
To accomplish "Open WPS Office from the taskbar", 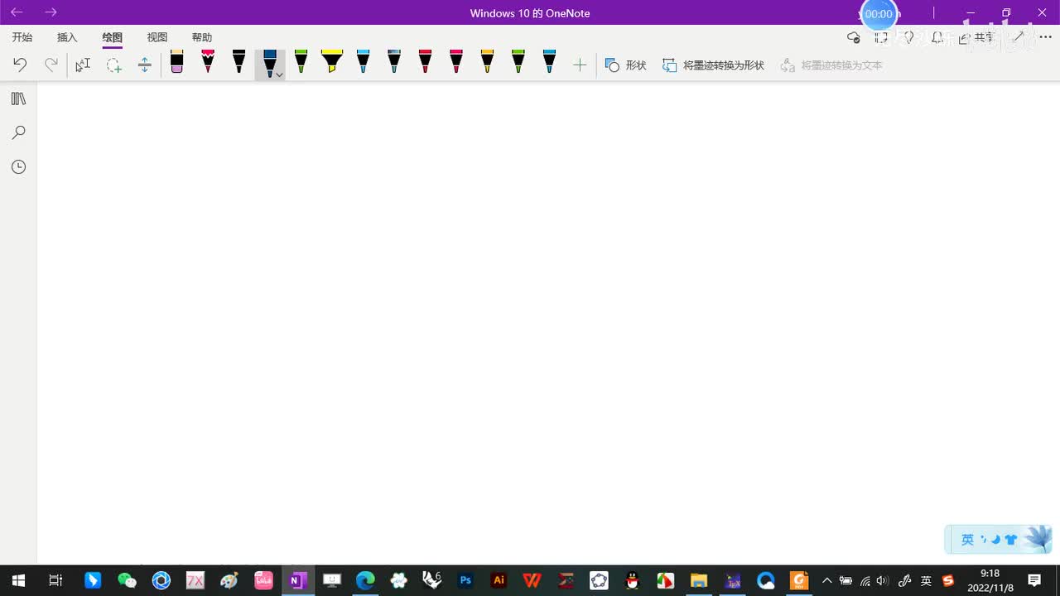I will [x=532, y=580].
